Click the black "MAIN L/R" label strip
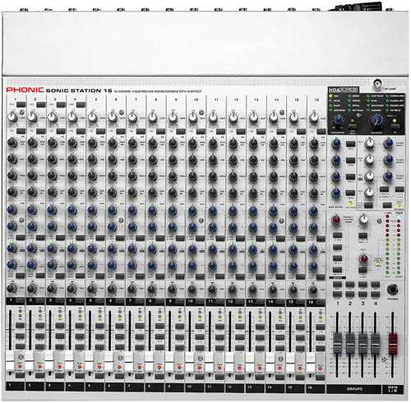The image size is (411, 403). 393,389
